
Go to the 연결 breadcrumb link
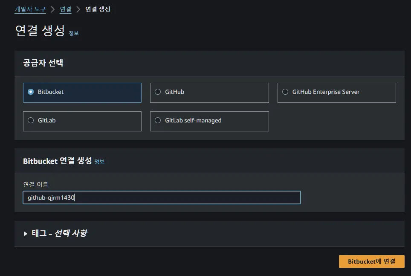[66, 9]
